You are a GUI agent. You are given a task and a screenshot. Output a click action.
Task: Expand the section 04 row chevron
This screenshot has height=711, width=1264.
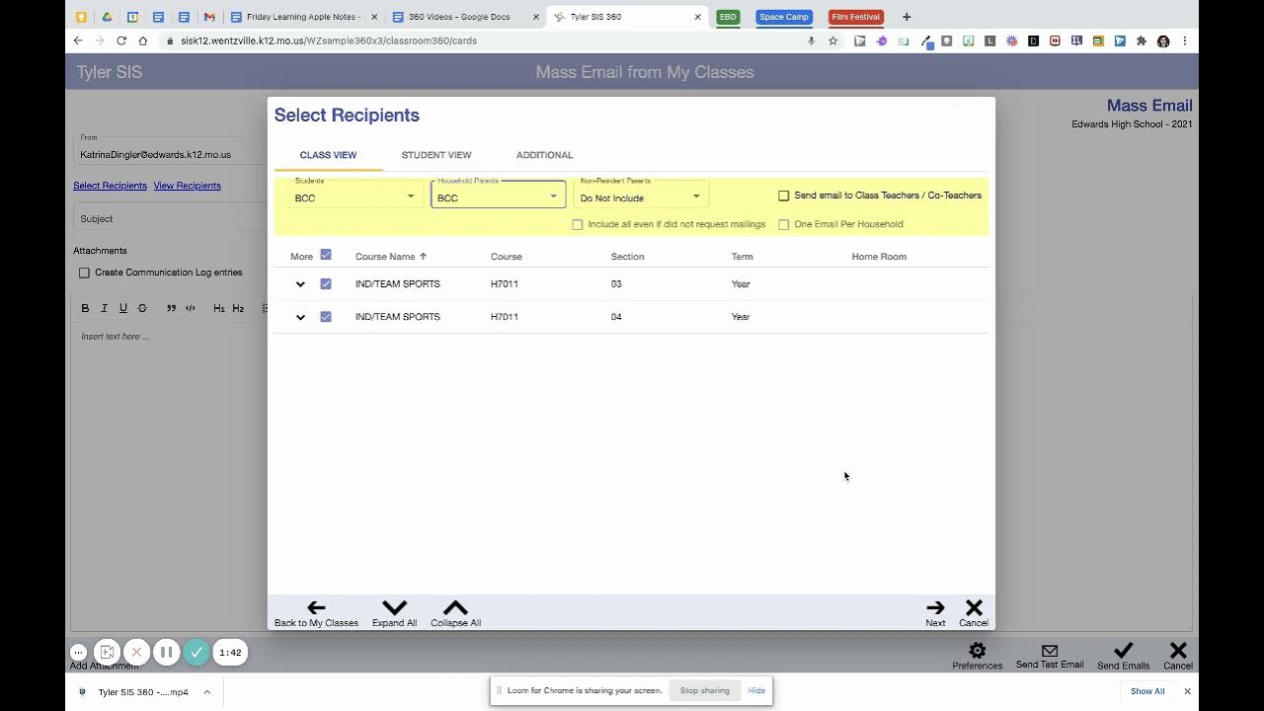[x=300, y=317]
